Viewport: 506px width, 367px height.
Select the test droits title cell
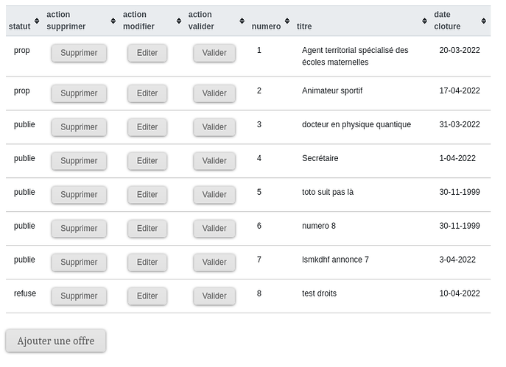[319, 293]
